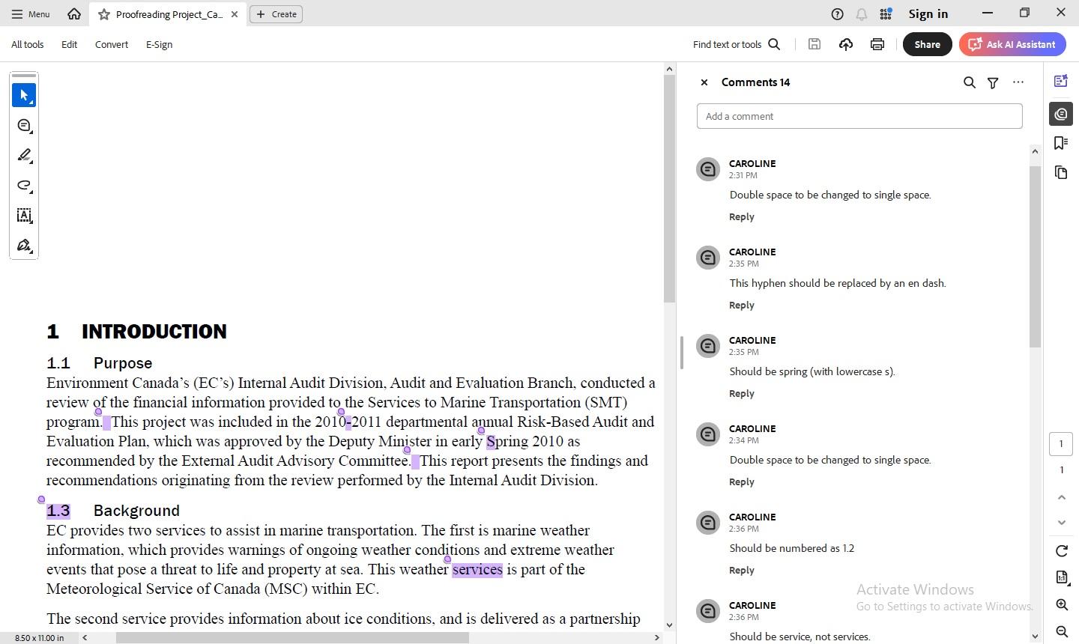Click the highlighted word services
This screenshot has height=644, width=1079.
477,570
